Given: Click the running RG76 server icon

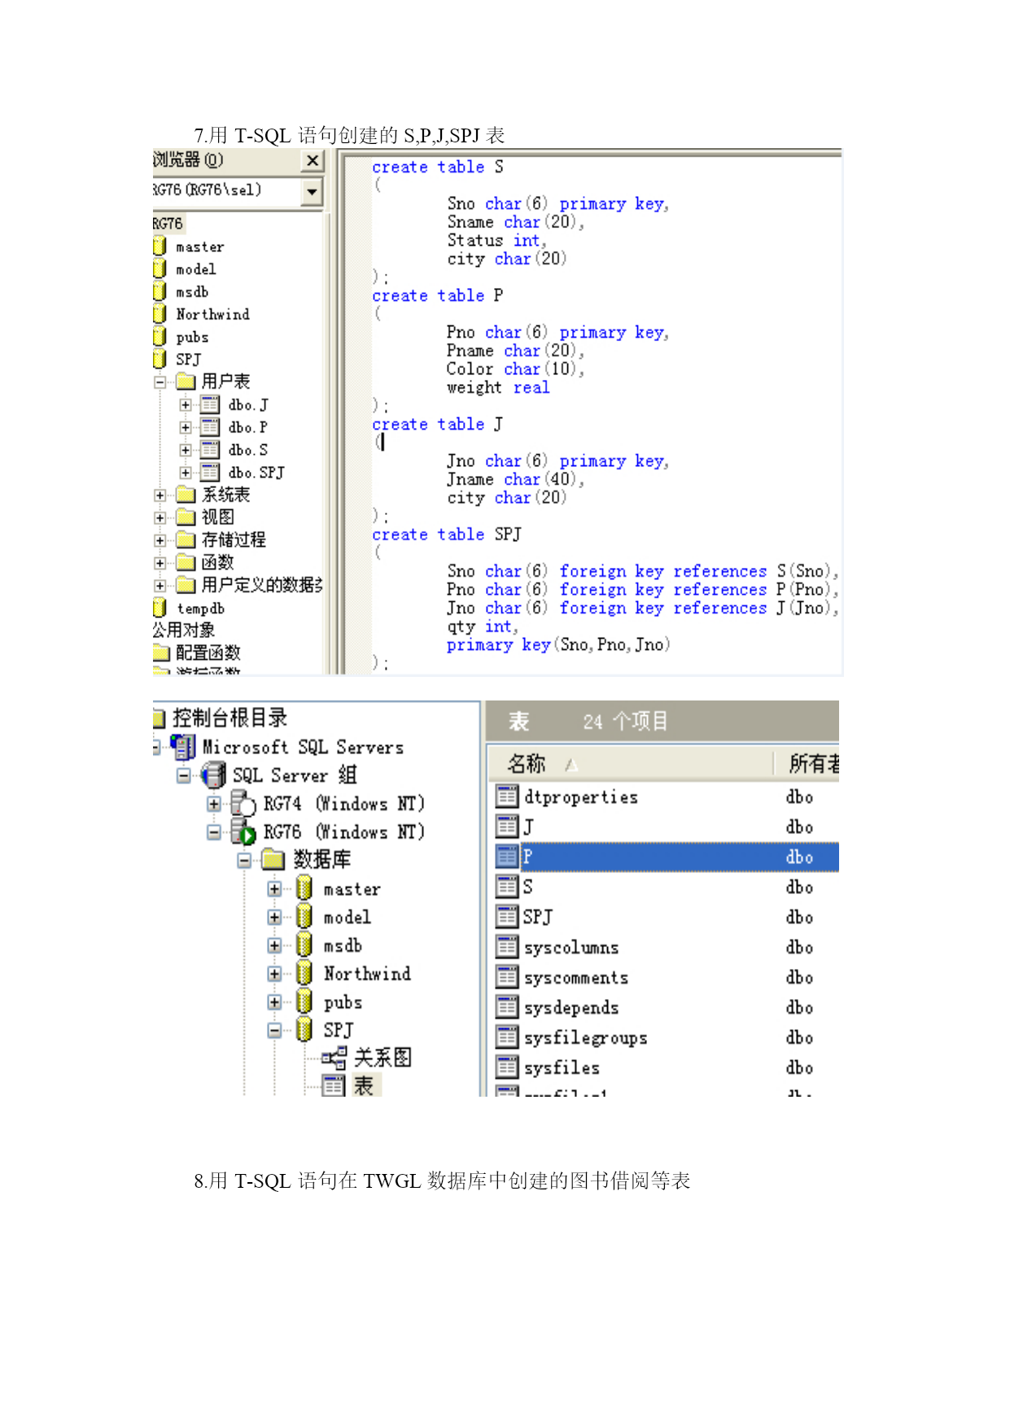Looking at the screenshot, I should [x=243, y=831].
